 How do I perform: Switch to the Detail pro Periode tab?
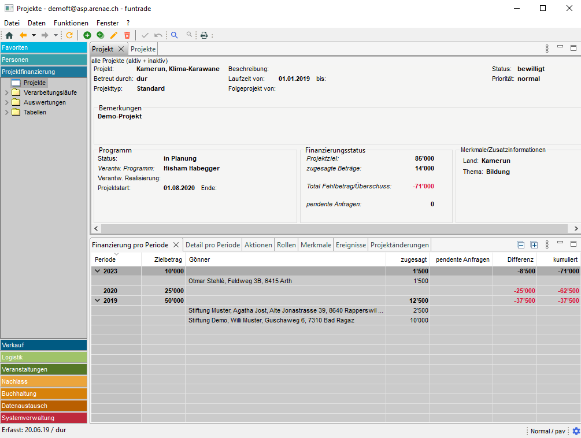click(212, 245)
